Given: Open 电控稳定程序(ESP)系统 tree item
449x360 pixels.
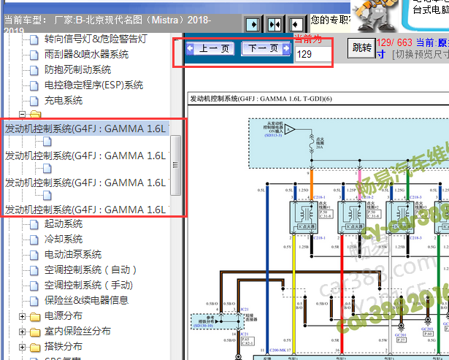Looking at the screenshot, I should (x=93, y=85).
